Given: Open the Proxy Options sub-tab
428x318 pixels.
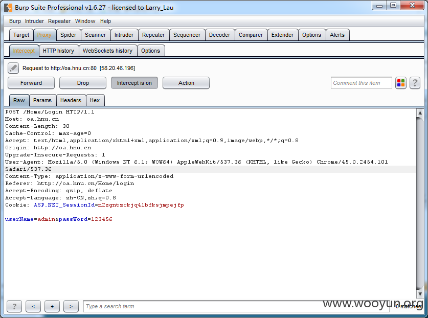Looking at the screenshot, I should tap(150, 51).
